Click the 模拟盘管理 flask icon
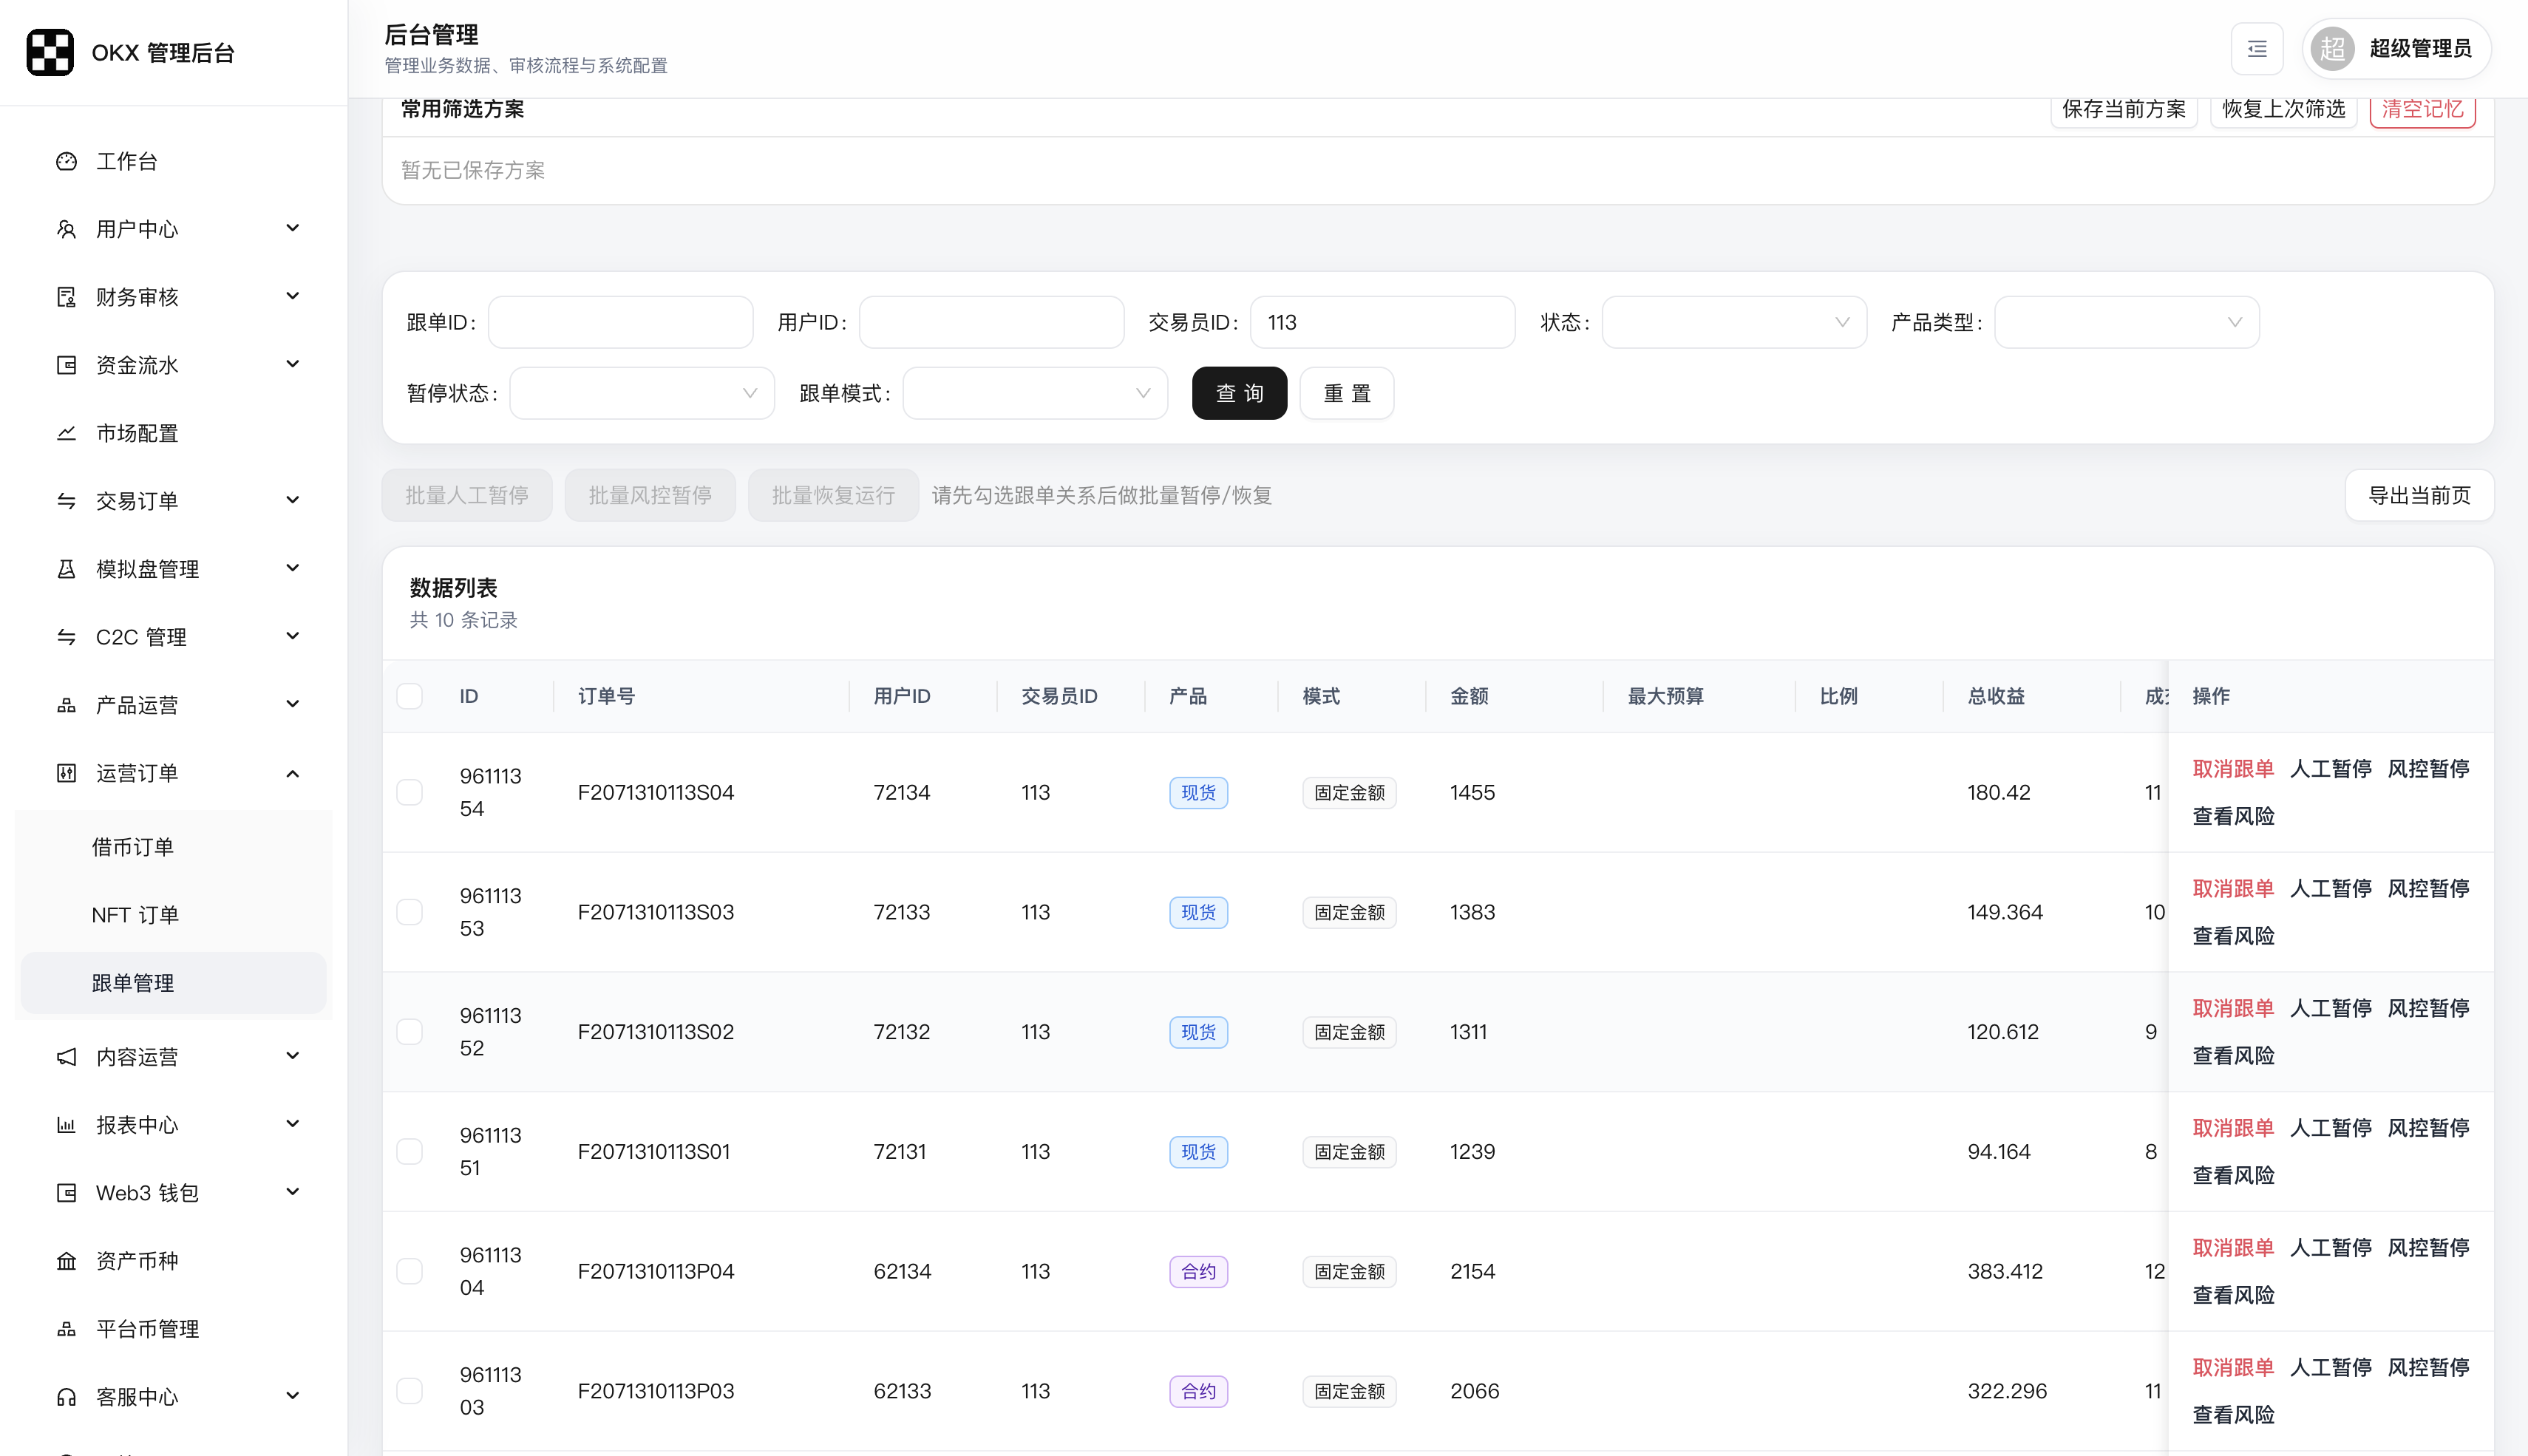2528x1456 pixels. pyautogui.click(x=66, y=569)
